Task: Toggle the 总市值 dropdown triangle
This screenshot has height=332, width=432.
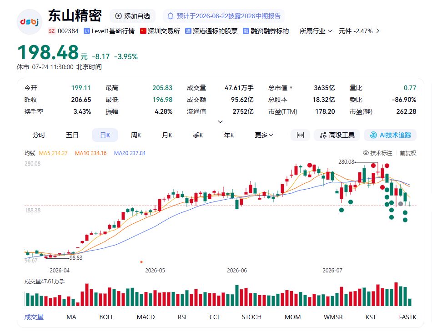Action: tap(291, 88)
